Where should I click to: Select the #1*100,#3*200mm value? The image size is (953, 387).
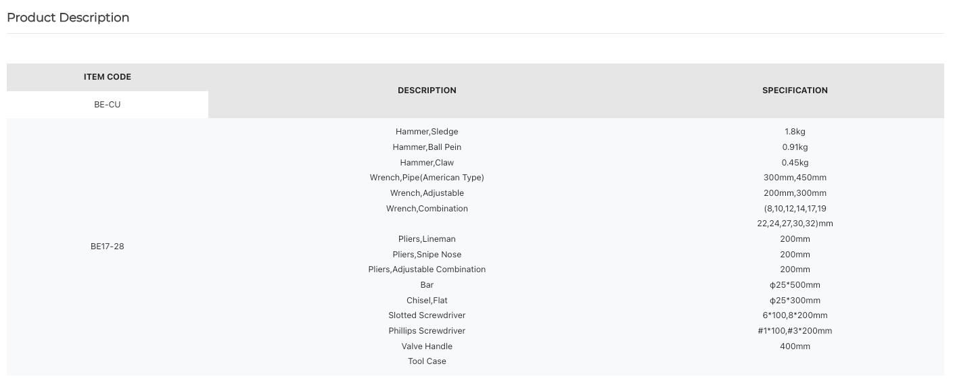click(795, 331)
